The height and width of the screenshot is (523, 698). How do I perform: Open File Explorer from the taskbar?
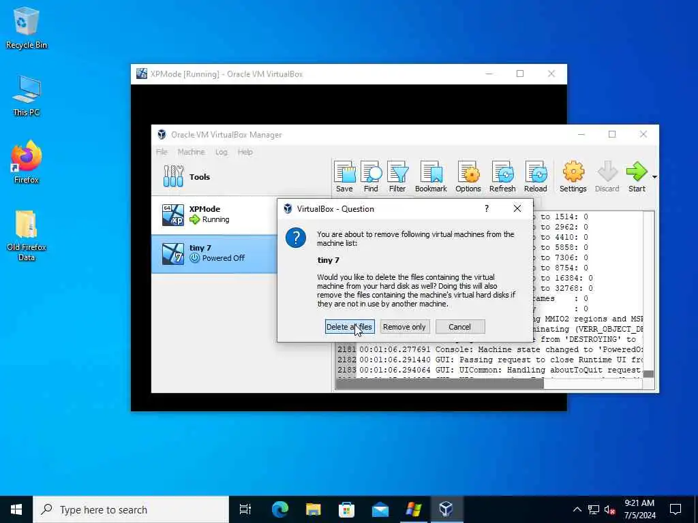pos(314,509)
